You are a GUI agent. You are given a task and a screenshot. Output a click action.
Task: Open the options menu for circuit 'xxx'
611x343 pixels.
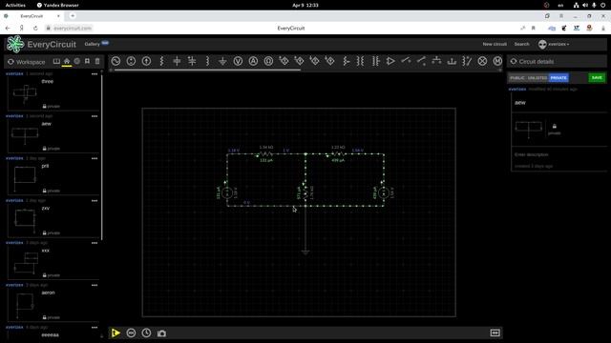pos(95,243)
